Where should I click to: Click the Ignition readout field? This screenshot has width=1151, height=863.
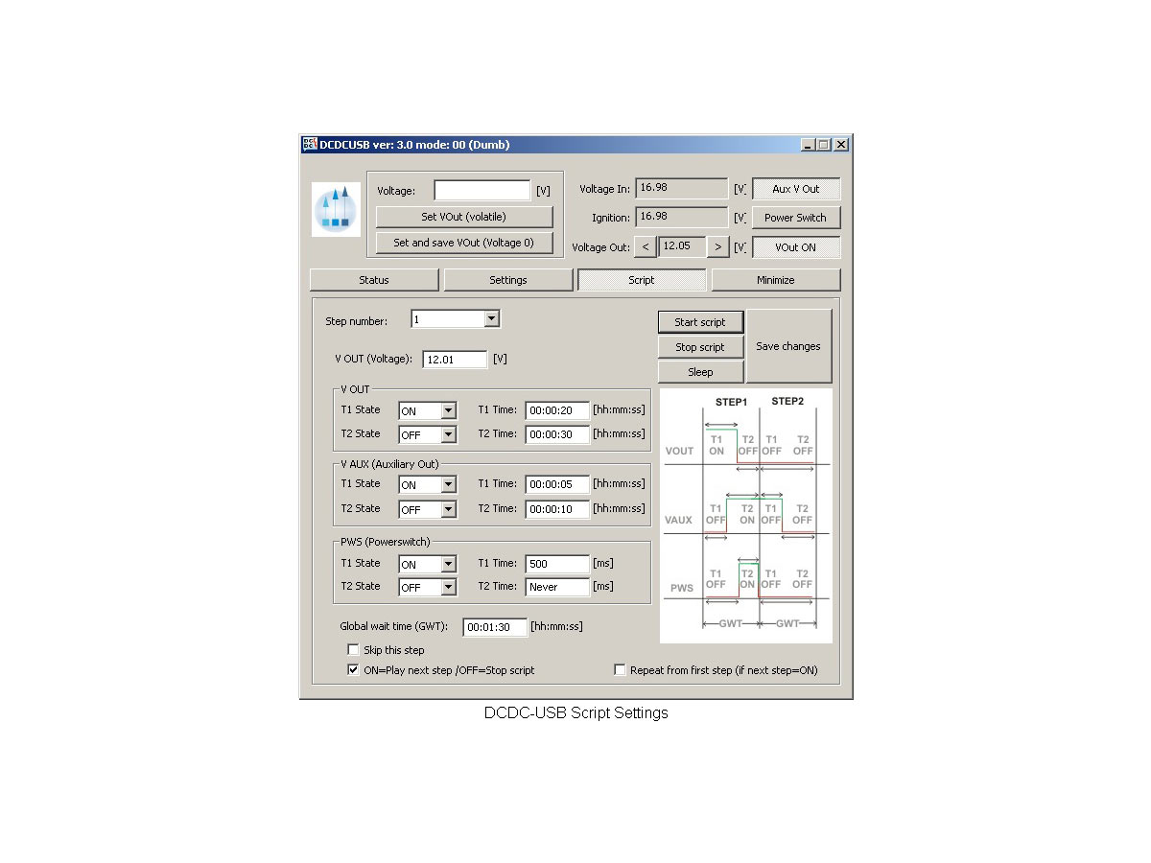point(682,218)
